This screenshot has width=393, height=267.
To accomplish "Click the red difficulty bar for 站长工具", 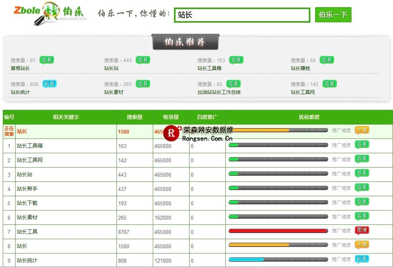I will click(278, 231).
